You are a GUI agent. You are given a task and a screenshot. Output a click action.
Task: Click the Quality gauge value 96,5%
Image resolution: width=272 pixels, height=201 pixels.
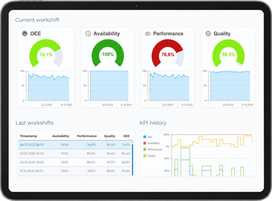tap(228, 55)
